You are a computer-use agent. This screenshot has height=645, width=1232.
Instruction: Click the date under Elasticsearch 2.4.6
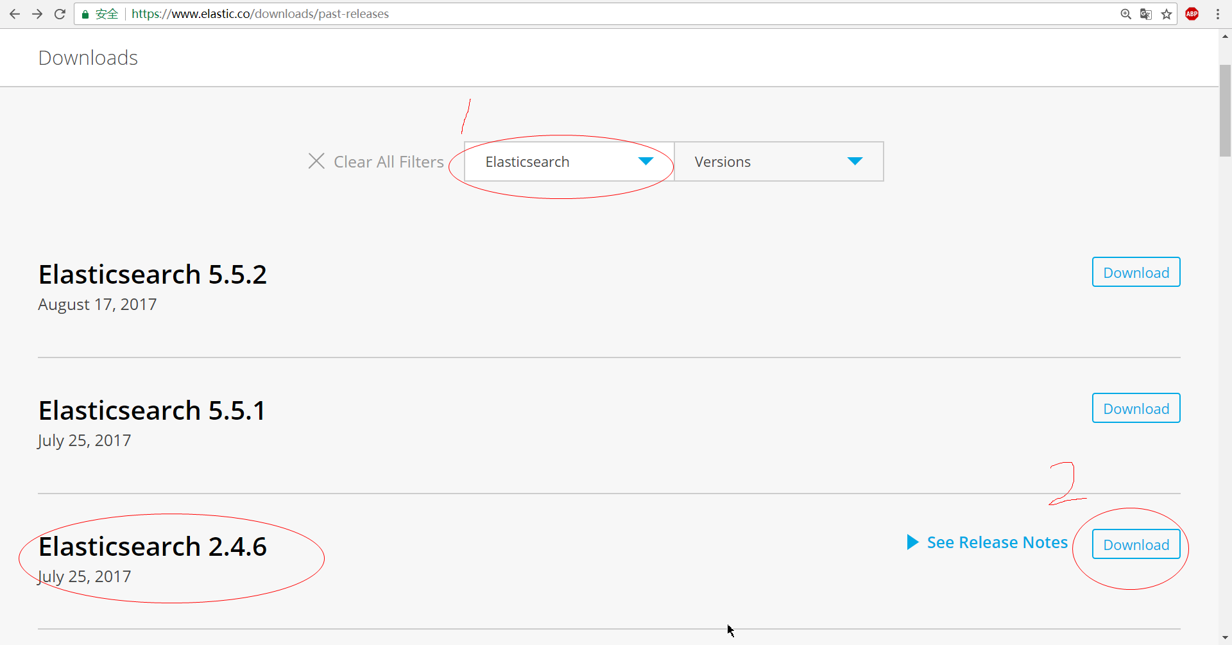pyautogui.click(x=85, y=576)
